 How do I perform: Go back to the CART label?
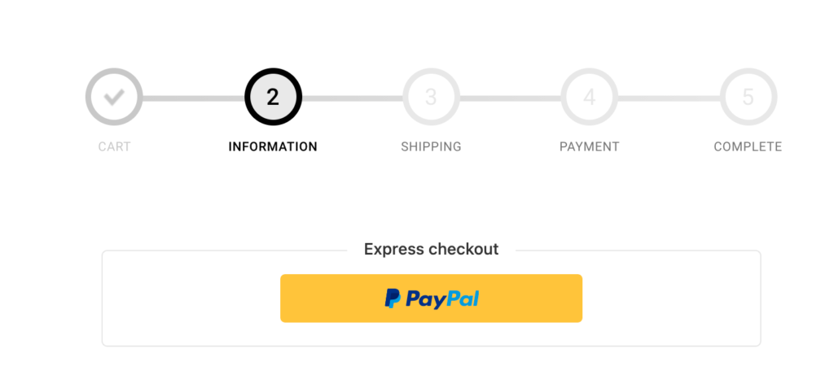coord(114,147)
